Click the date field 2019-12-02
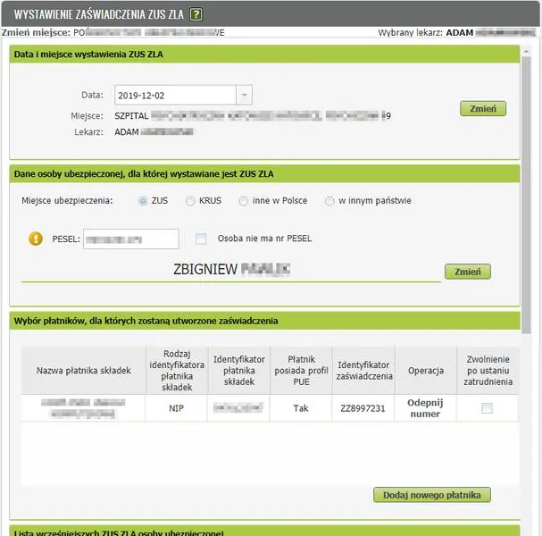Image resolution: width=542 pixels, height=536 pixels. coord(175,95)
